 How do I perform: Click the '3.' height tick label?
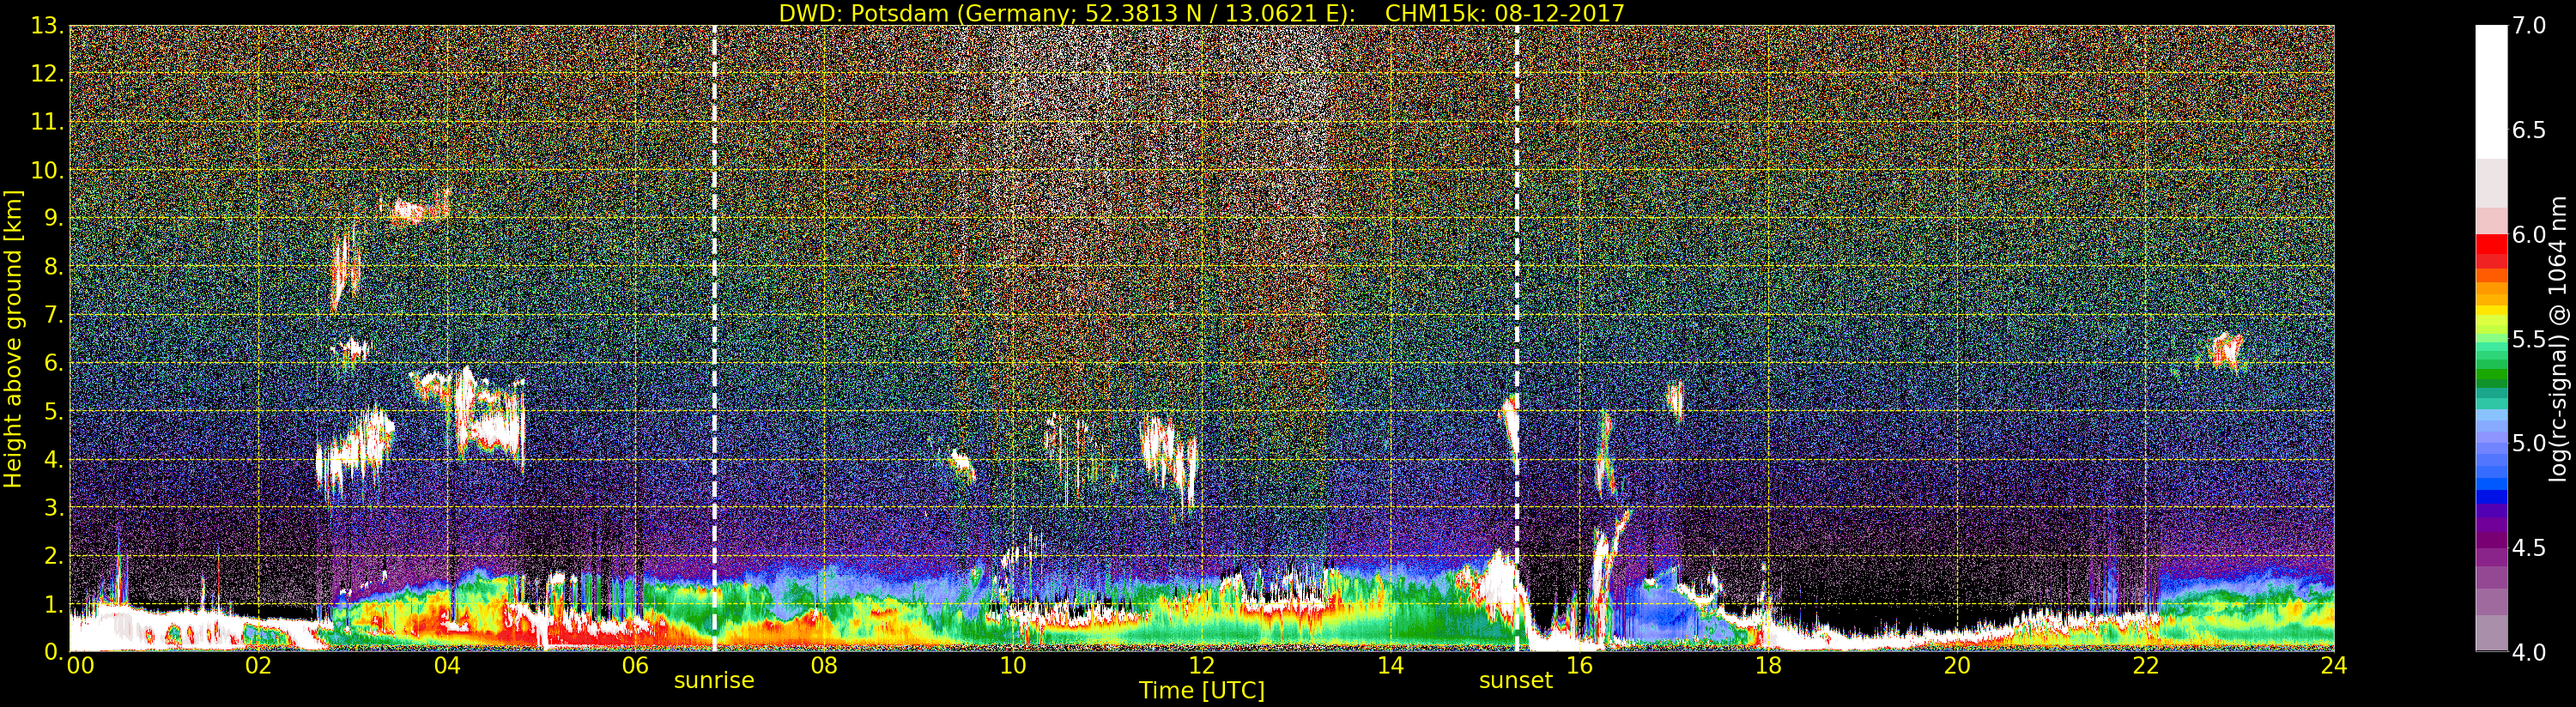click(53, 507)
